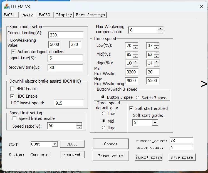Enable the Speed limited enable checkbox
The image size is (208, 173).
point(15,118)
